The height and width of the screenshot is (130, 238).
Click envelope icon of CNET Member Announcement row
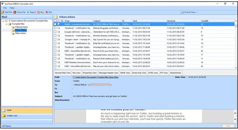59,62
